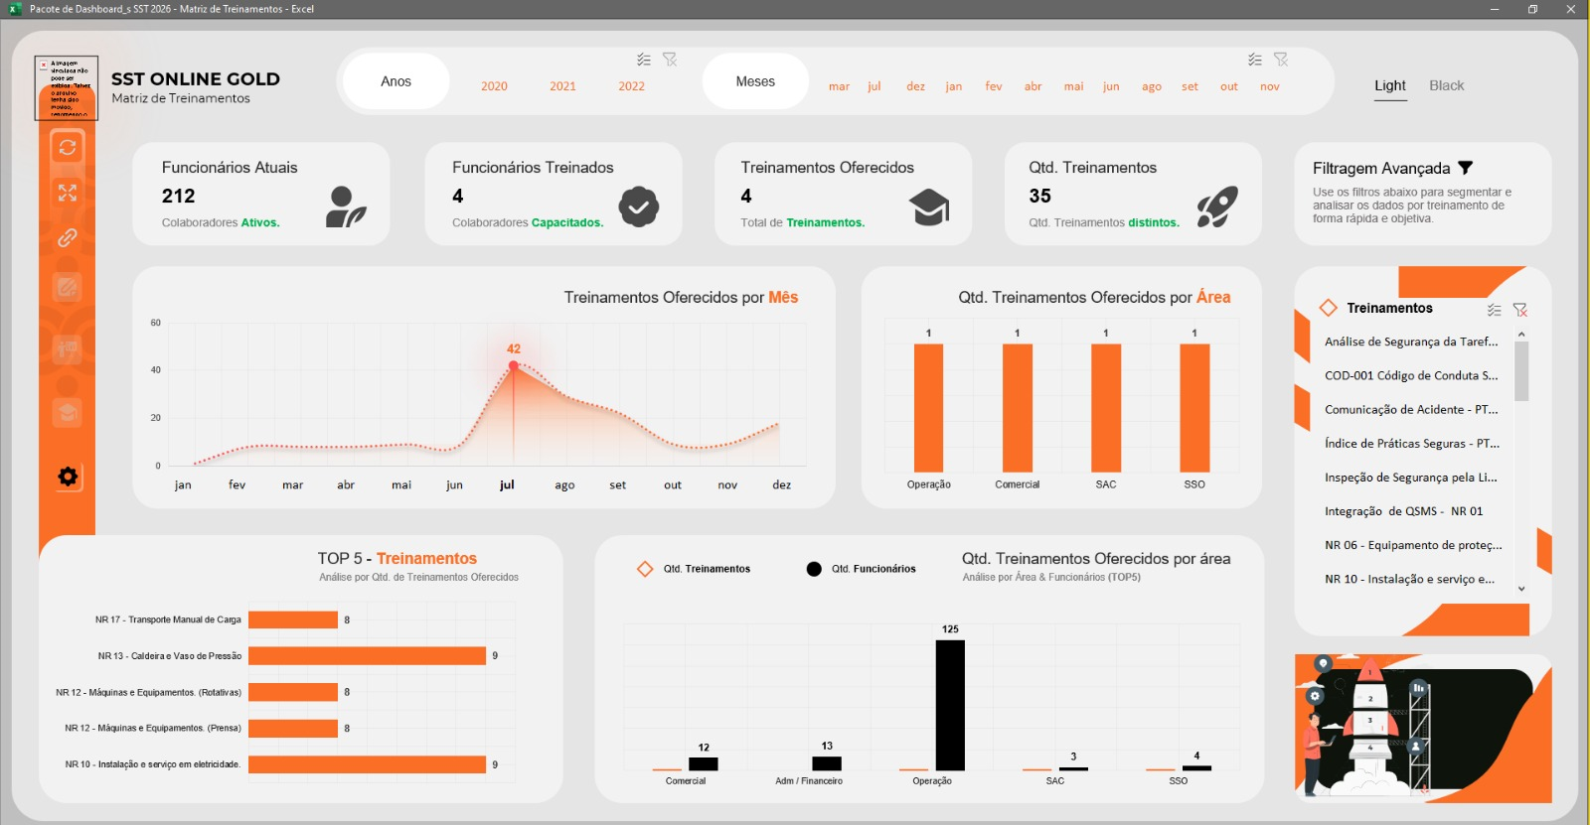The image size is (1590, 825).
Task: Select the Light theme tab
Action: [1389, 85]
